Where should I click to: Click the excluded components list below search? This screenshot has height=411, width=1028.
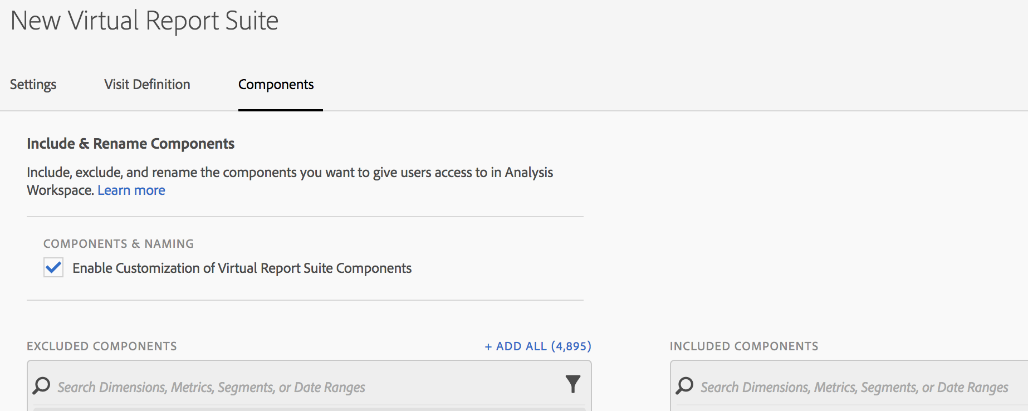(x=309, y=409)
